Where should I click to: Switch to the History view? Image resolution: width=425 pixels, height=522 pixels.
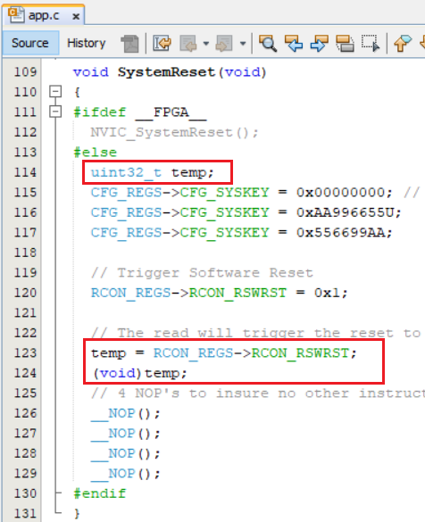tap(87, 44)
